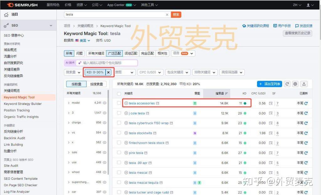Add tesla cybertruck f150 wrap via plus icon

pyautogui.click(x=126, y=123)
